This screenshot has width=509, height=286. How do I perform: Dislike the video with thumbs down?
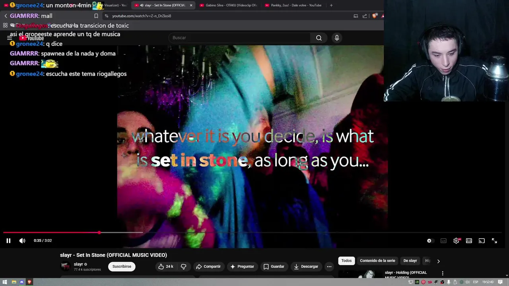[x=183, y=267]
